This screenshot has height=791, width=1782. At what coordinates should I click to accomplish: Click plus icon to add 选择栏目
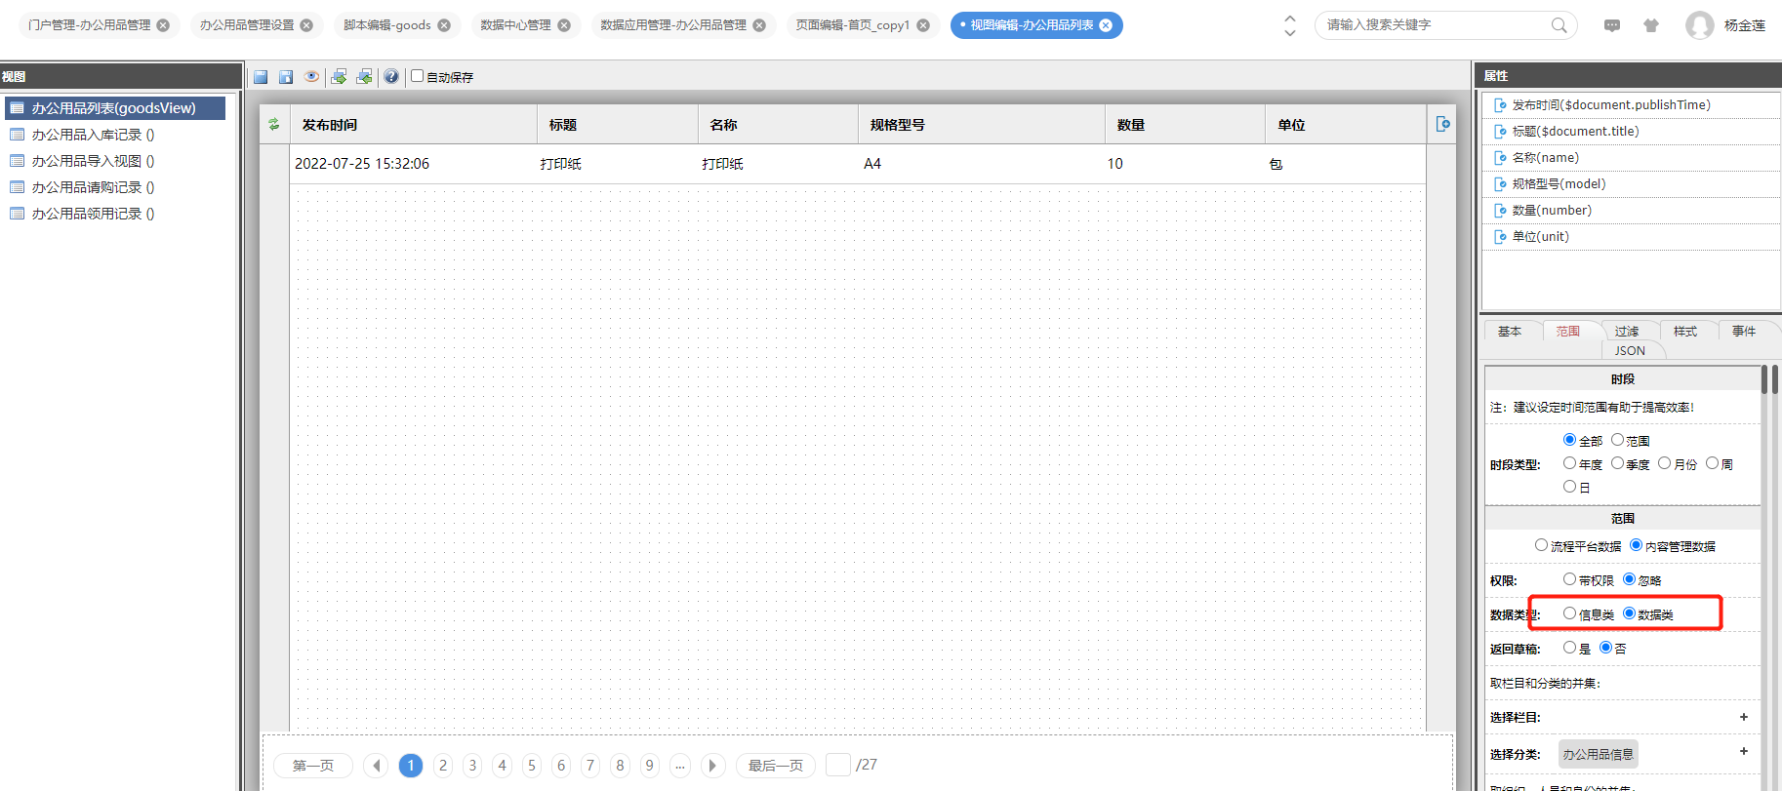[1744, 717]
